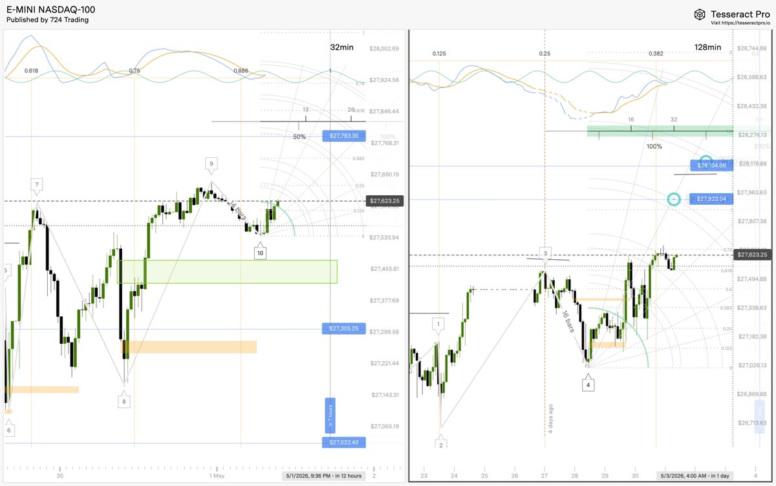Select pivot marker 9 on 32min chart
Viewport: 776px width, 486px height.
pyautogui.click(x=211, y=165)
